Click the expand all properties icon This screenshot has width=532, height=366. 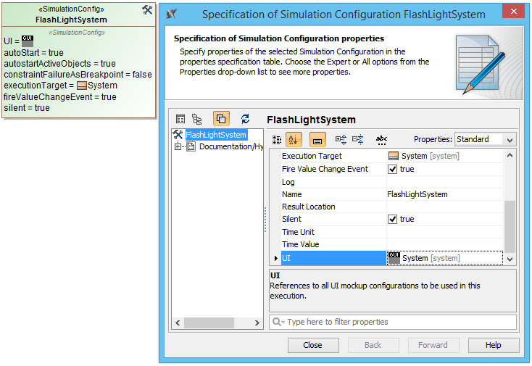(341, 139)
